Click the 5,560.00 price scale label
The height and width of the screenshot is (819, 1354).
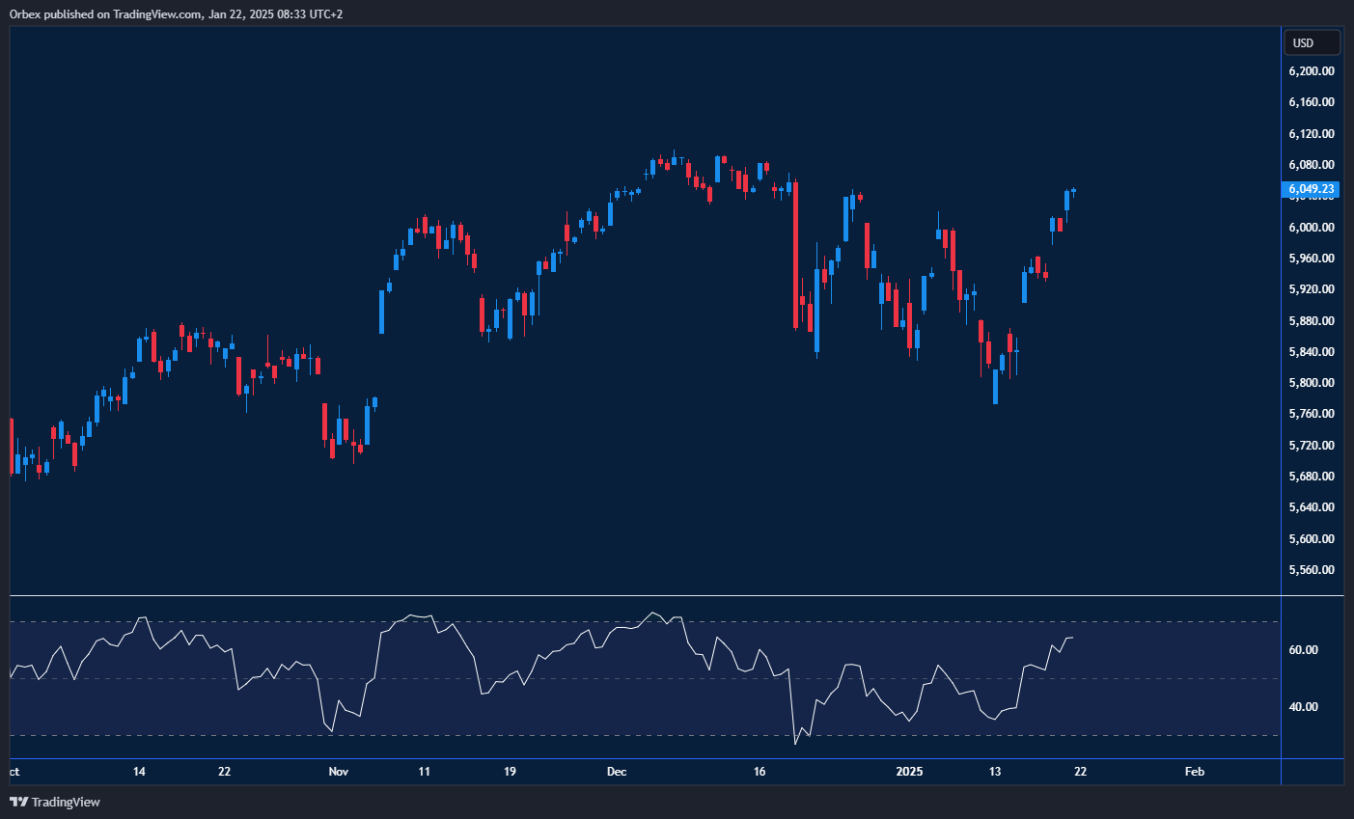[x=1313, y=569]
